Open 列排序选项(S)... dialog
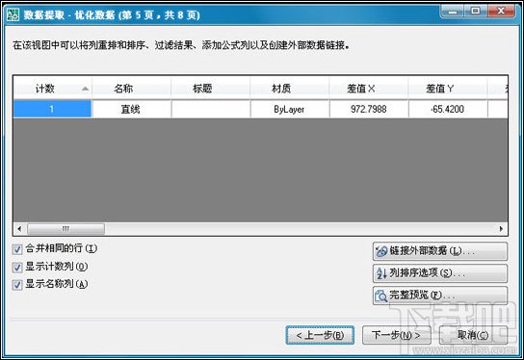The width and height of the screenshot is (524, 360). (x=440, y=273)
